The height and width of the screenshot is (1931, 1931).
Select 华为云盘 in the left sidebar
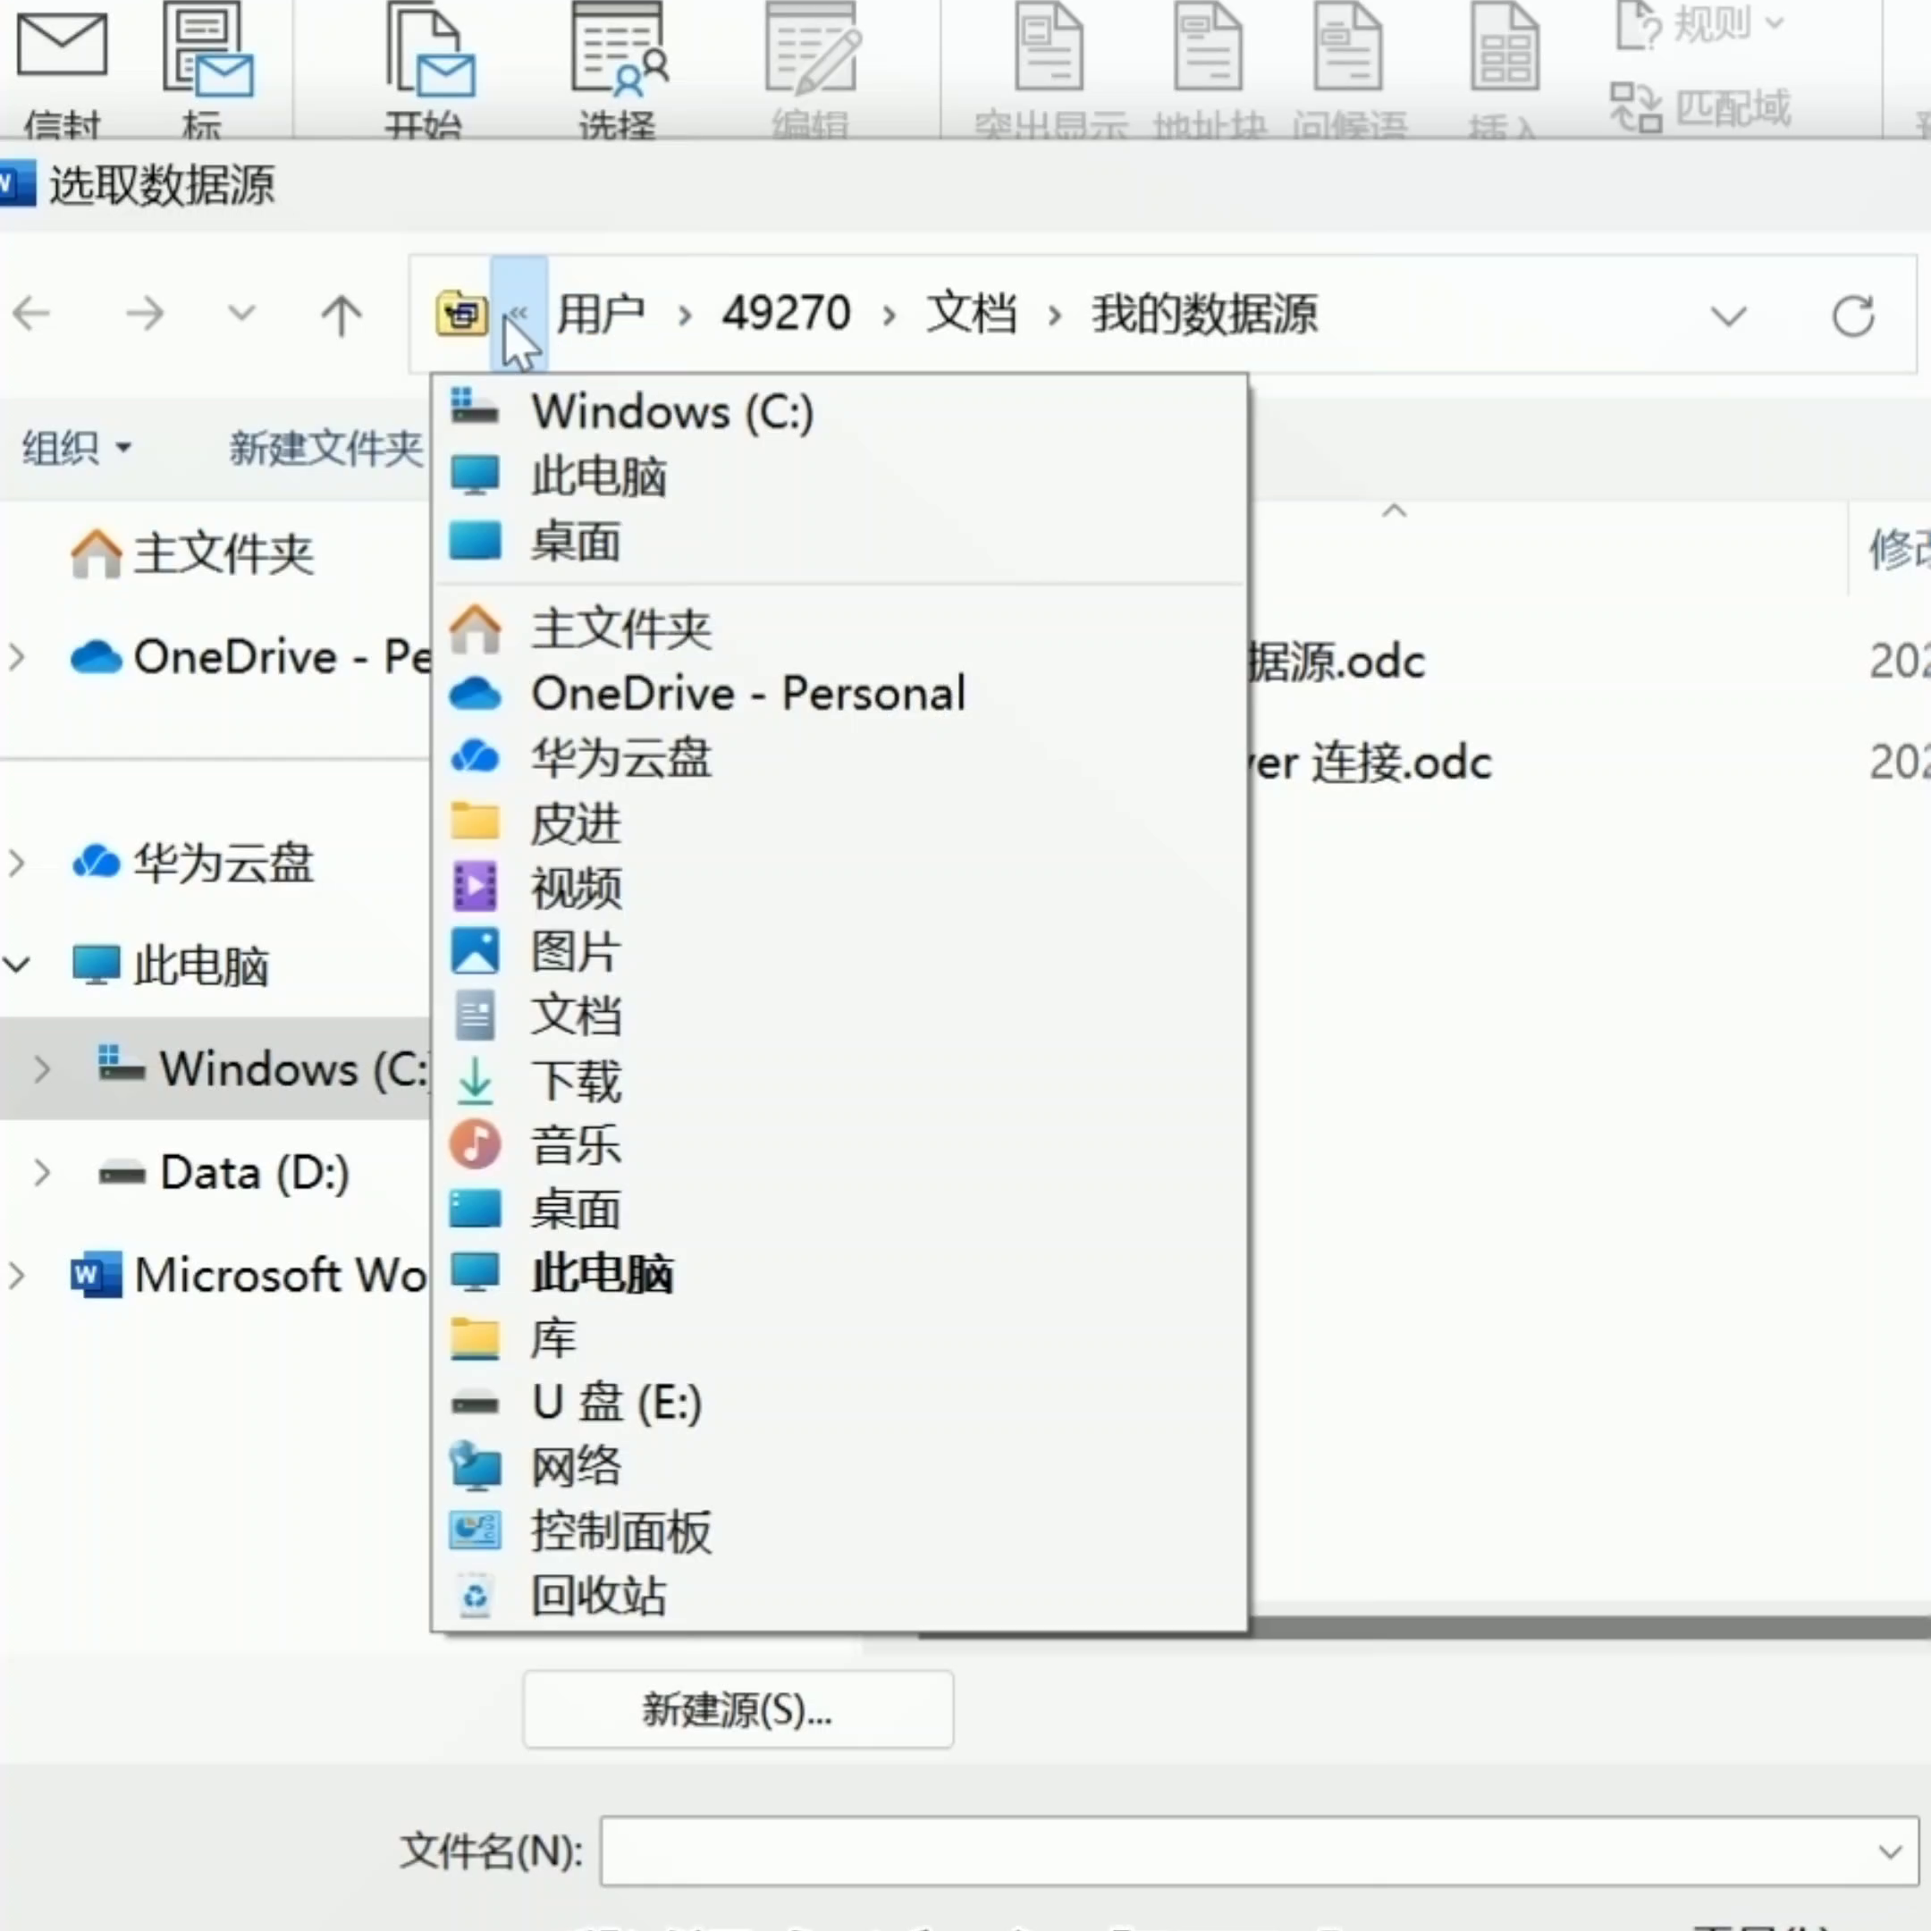click(223, 862)
